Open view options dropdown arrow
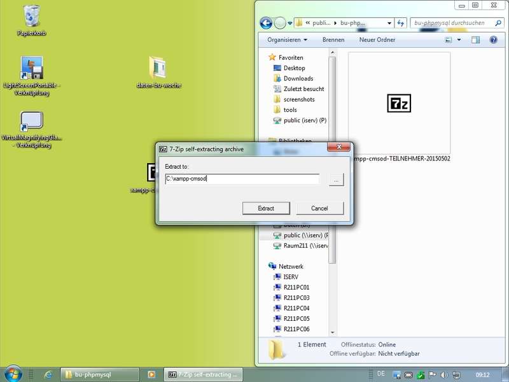Image resolution: width=509 pixels, height=382 pixels. [x=459, y=39]
